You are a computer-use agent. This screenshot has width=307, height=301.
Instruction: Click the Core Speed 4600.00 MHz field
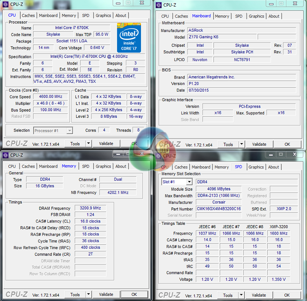(x=51, y=96)
